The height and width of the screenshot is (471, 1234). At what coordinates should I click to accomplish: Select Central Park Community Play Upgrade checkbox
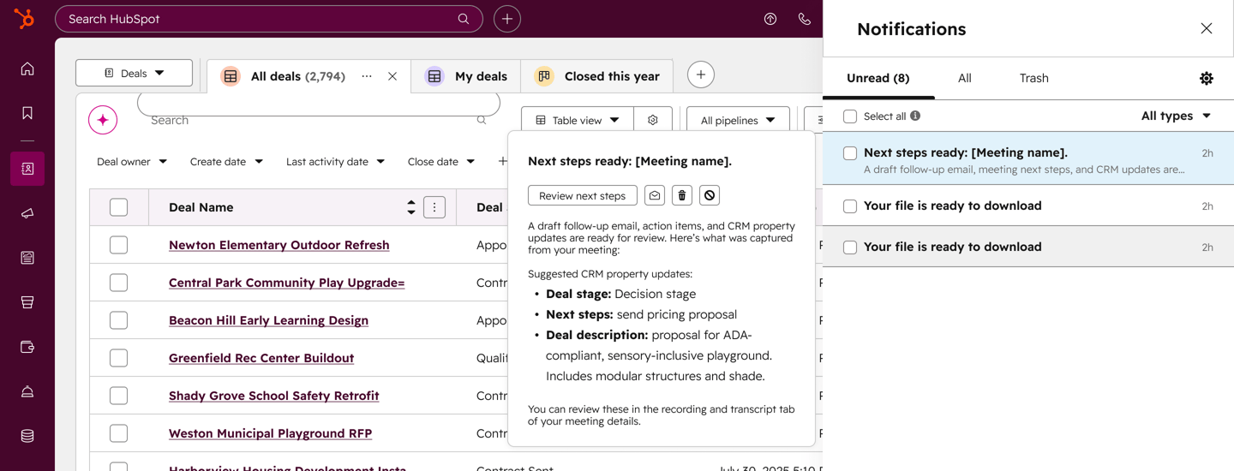point(119,283)
